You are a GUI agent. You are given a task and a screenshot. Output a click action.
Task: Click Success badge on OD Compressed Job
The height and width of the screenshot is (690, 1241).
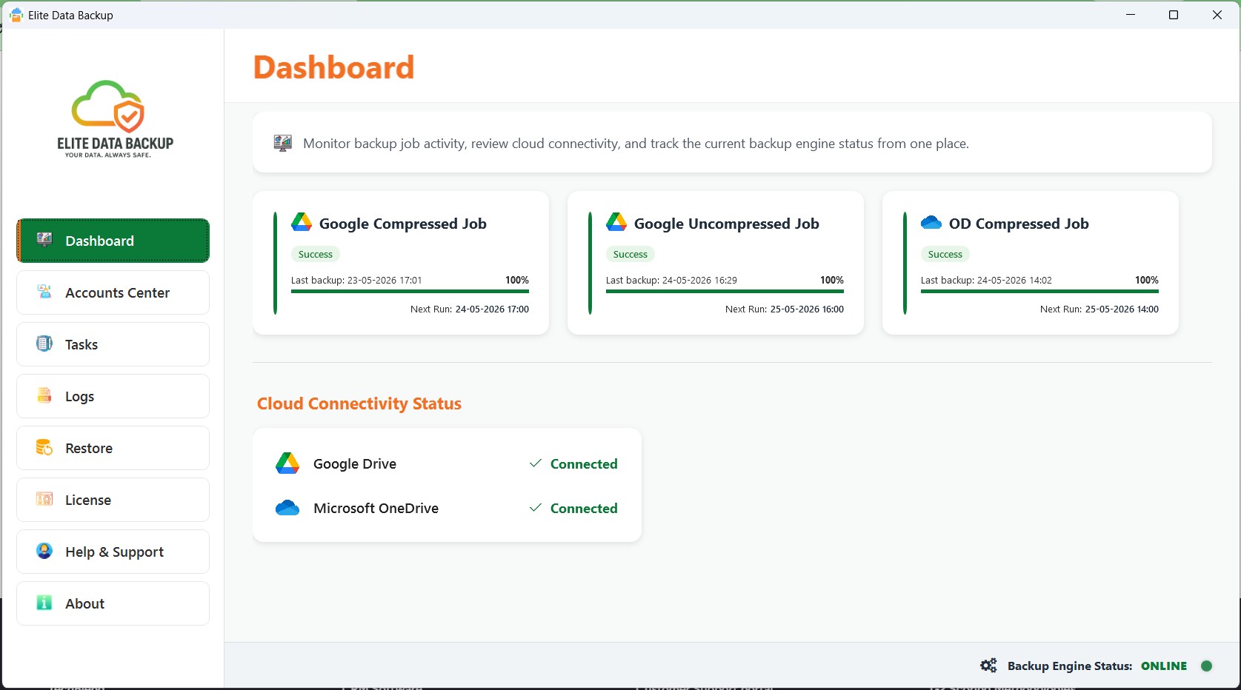click(945, 254)
